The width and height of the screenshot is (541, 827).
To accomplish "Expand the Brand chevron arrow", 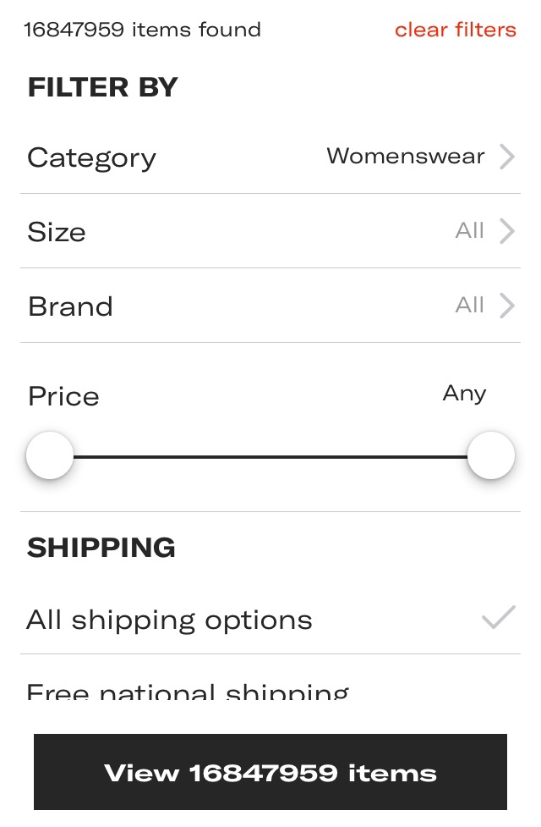I will (x=506, y=306).
